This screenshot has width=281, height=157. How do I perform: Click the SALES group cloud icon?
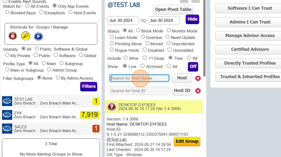click(7, 129)
